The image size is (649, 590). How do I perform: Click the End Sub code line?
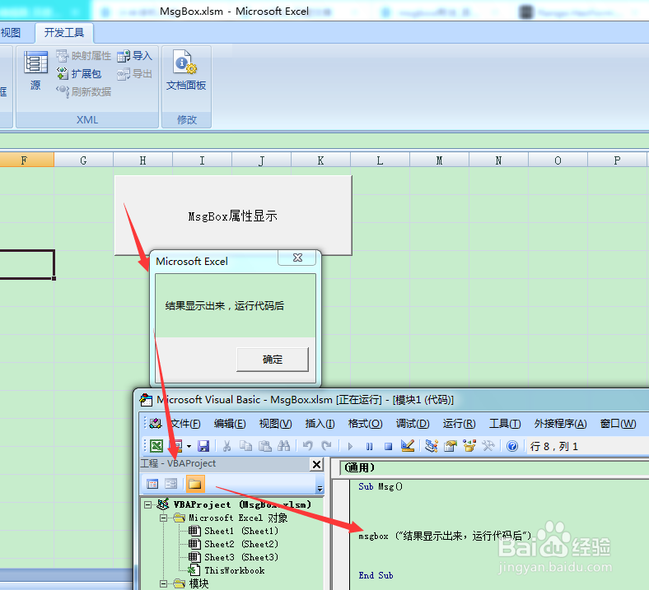pos(376,575)
